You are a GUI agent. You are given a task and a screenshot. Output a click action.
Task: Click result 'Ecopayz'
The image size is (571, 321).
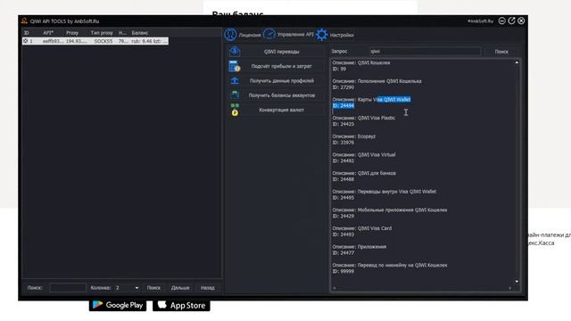[x=353, y=139]
